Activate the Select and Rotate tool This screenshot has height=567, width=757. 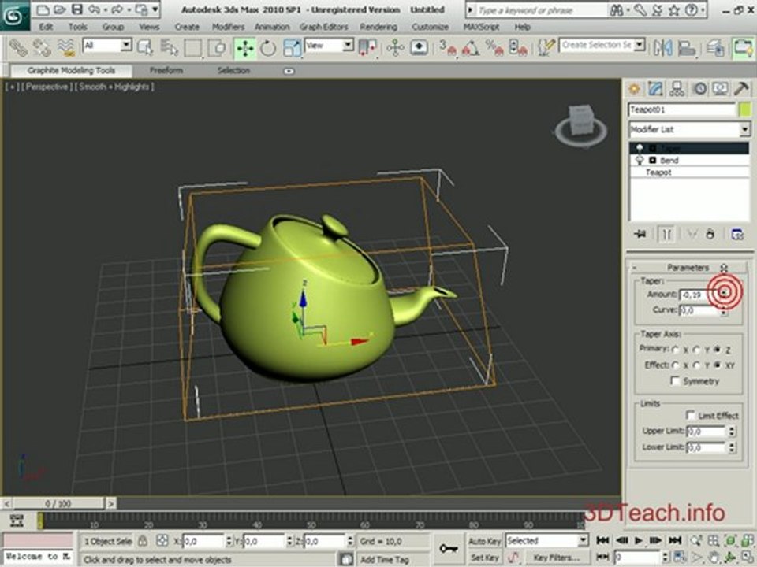pos(268,47)
